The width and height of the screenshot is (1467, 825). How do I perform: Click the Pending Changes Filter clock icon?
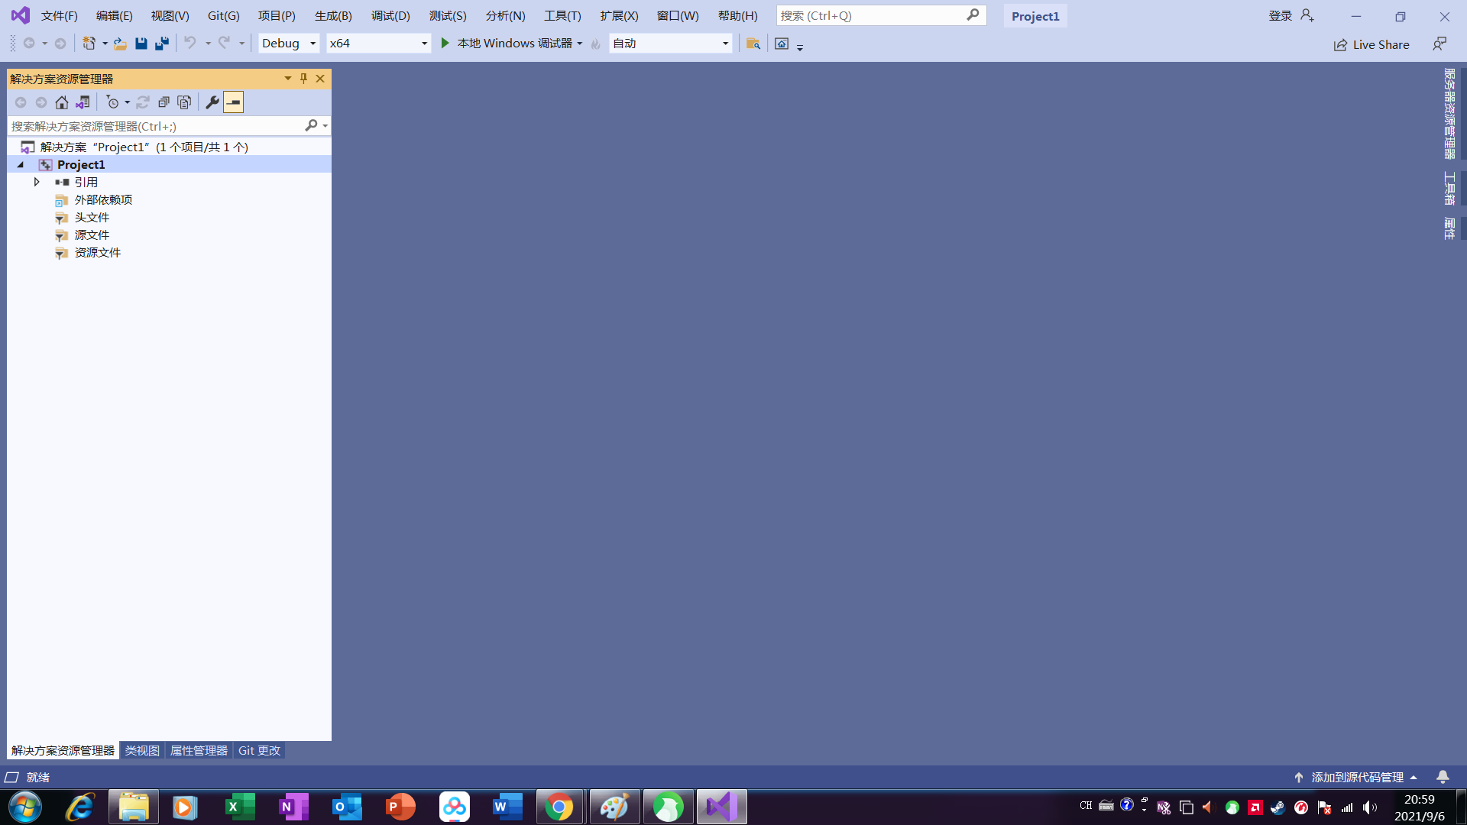(x=112, y=102)
